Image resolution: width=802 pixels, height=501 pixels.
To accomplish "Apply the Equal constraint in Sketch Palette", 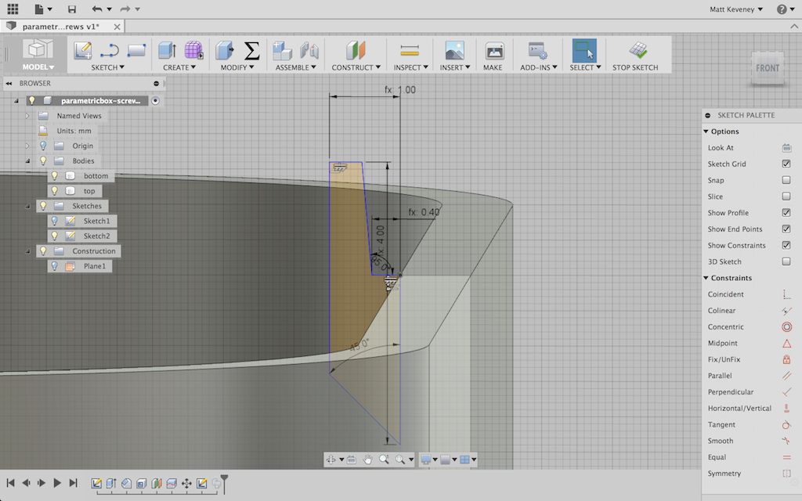I will (x=786, y=457).
